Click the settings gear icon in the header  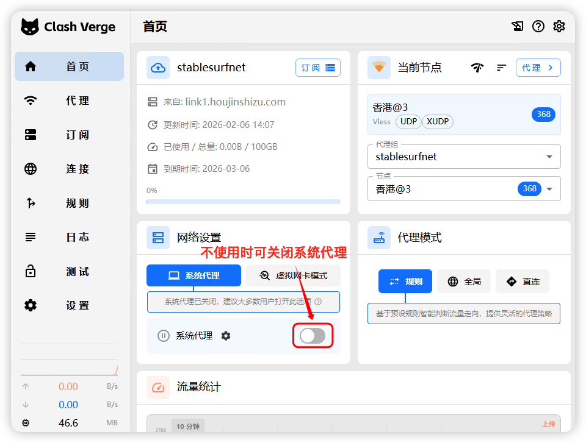[559, 26]
